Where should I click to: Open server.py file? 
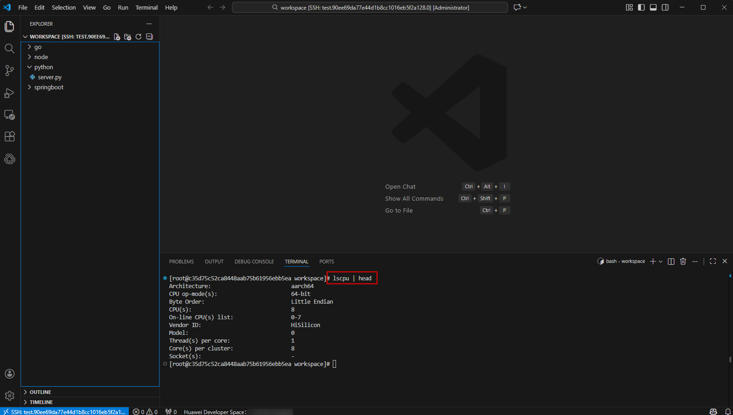90,77
